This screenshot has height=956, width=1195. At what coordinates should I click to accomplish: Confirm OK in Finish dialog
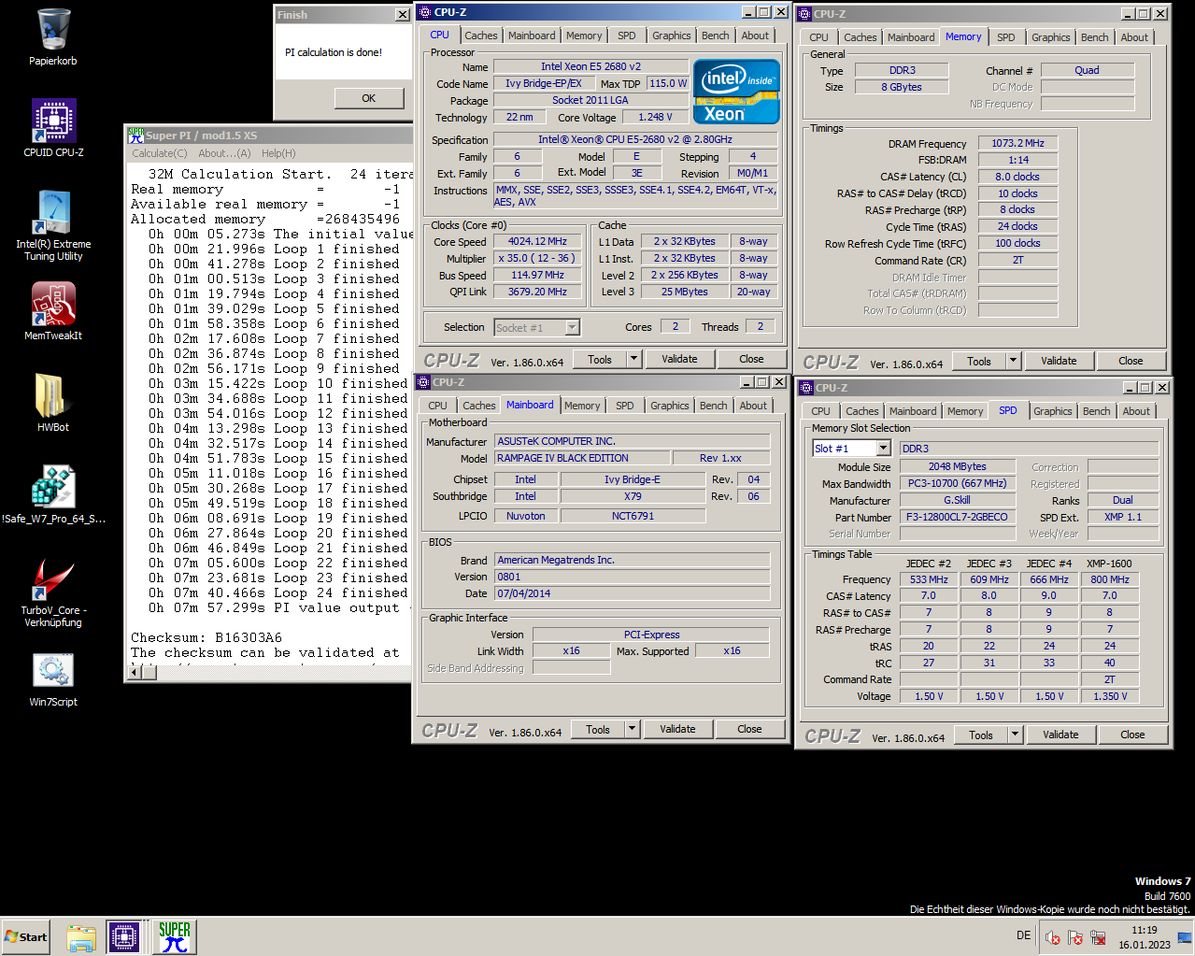click(369, 98)
